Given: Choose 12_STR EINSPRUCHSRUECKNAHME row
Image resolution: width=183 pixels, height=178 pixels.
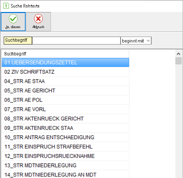Looking at the screenshot, I should tap(65, 156).
